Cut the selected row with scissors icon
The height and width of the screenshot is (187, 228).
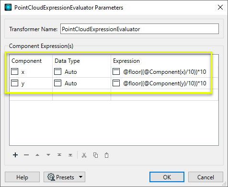(x=84, y=155)
